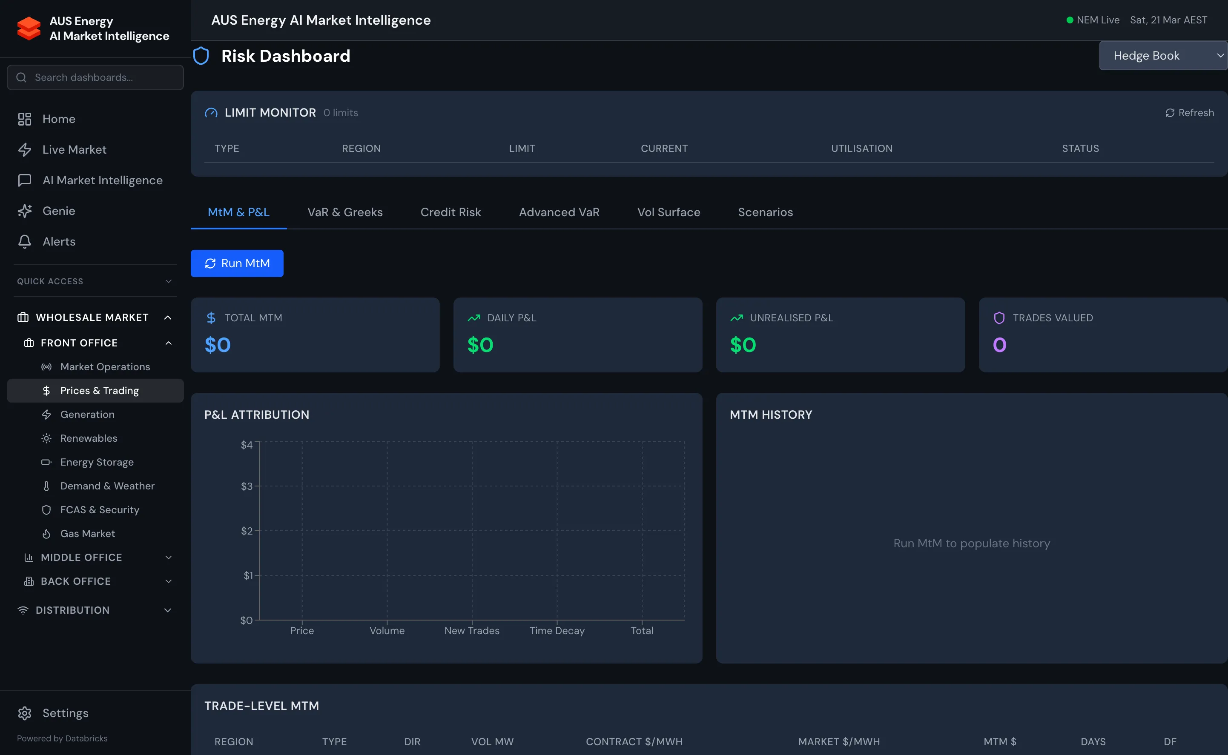Open the Gas Market flame icon
This screenshot has width=1228, height=755.
coord(46,533)
